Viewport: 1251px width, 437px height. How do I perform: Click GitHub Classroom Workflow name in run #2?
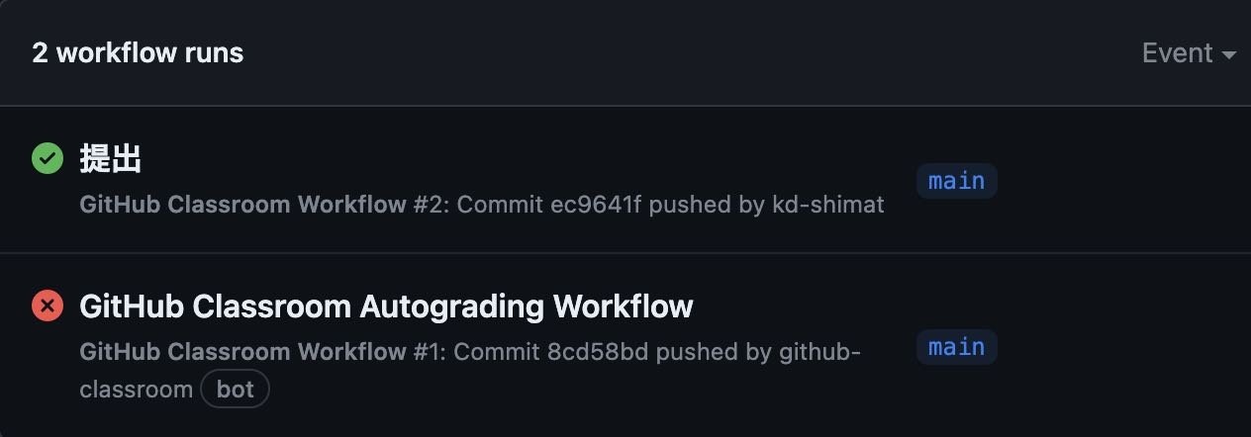tap(242, 205)
